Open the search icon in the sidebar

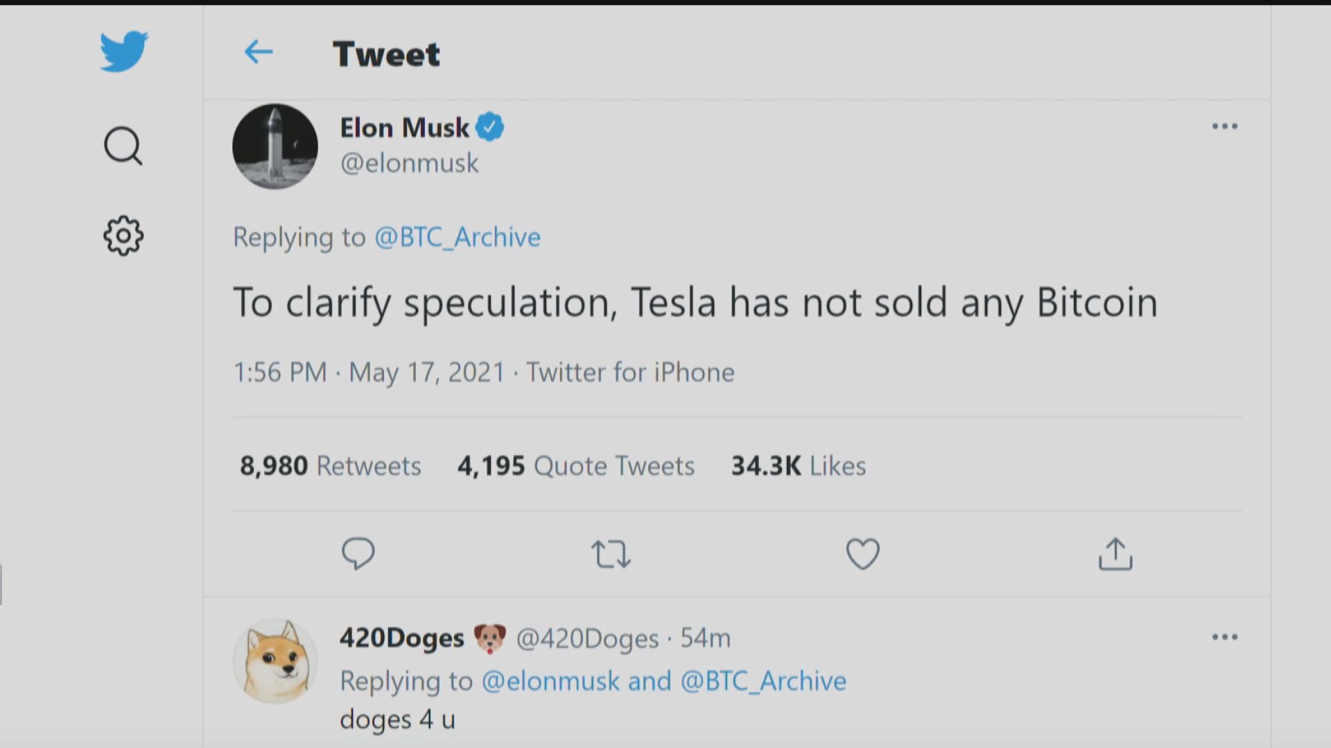[123, 146]
